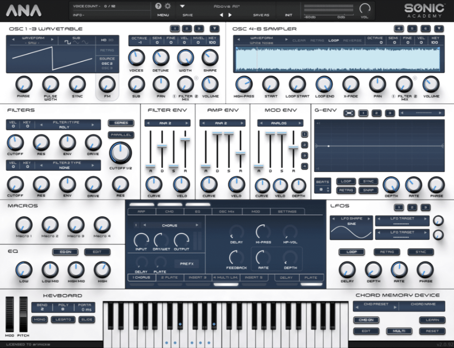Click the Delay knob in the effects panel

coord(236,233)
